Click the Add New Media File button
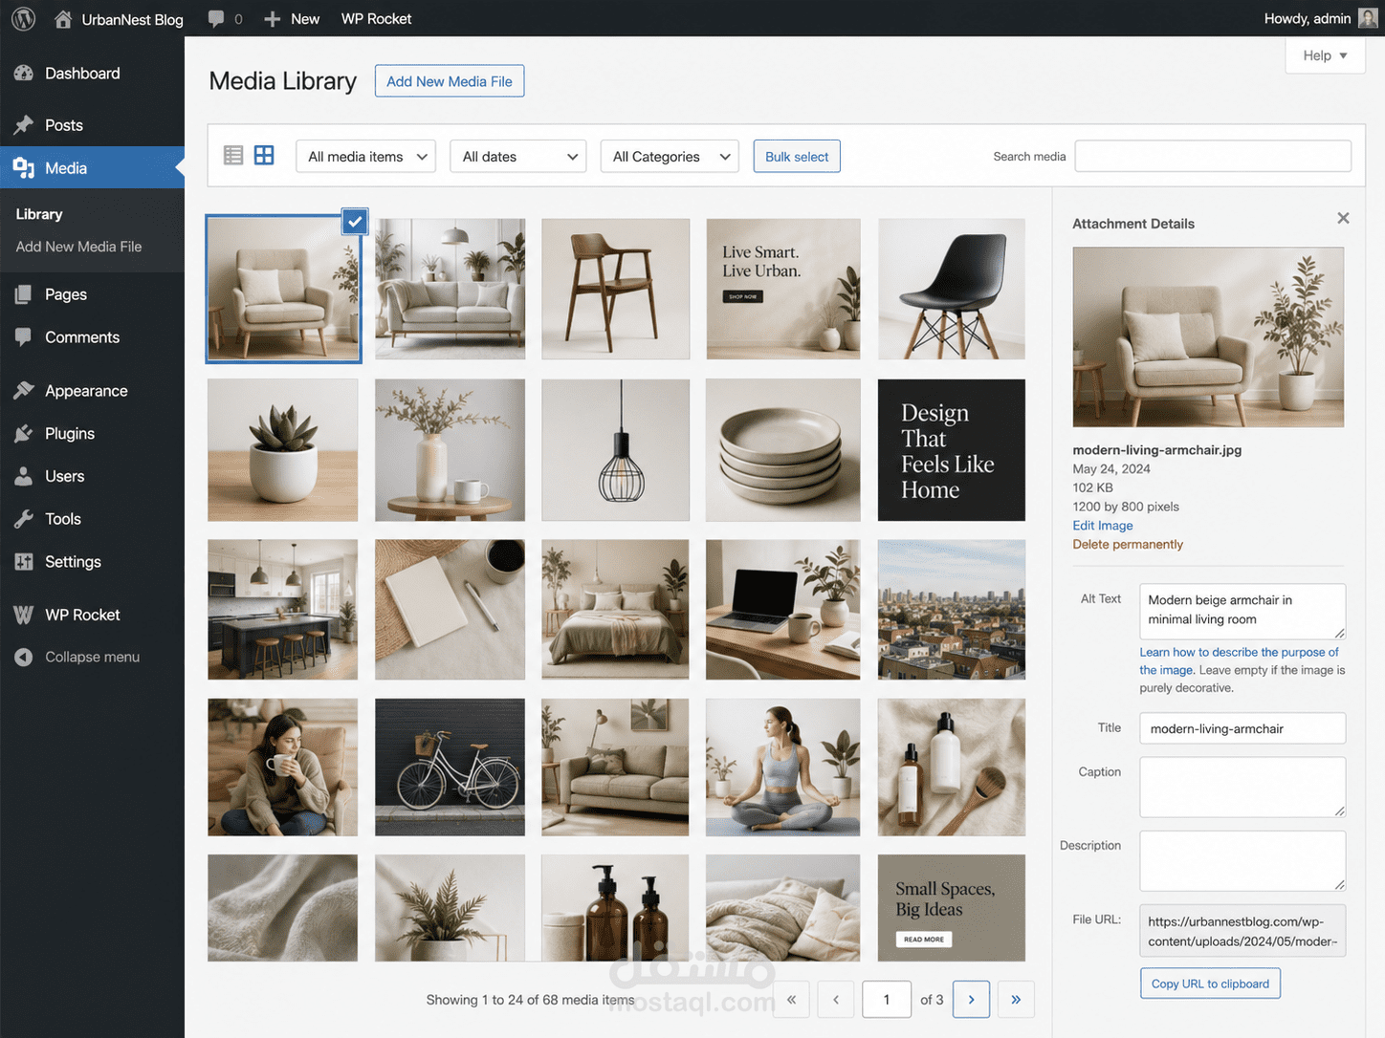 click(450, 81)
